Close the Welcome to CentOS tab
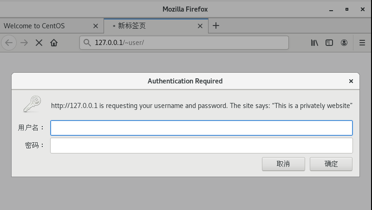This screenshot has width=372, height=210. click(x=95, y=26)
